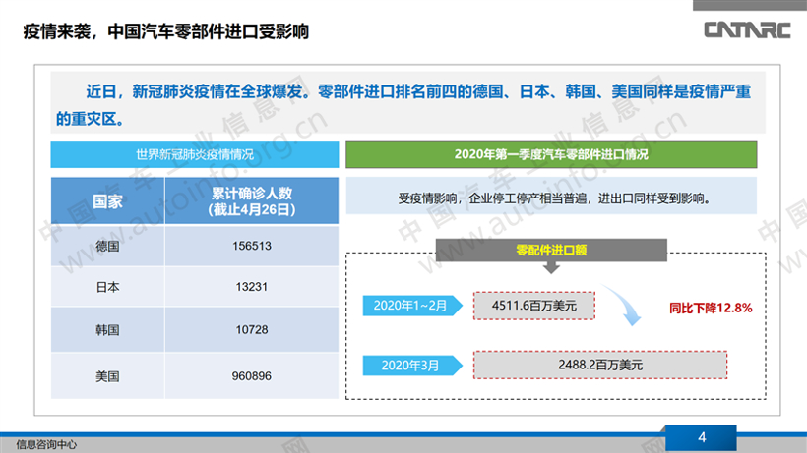Click the blue page number 4 box

[x=701, y=437]
